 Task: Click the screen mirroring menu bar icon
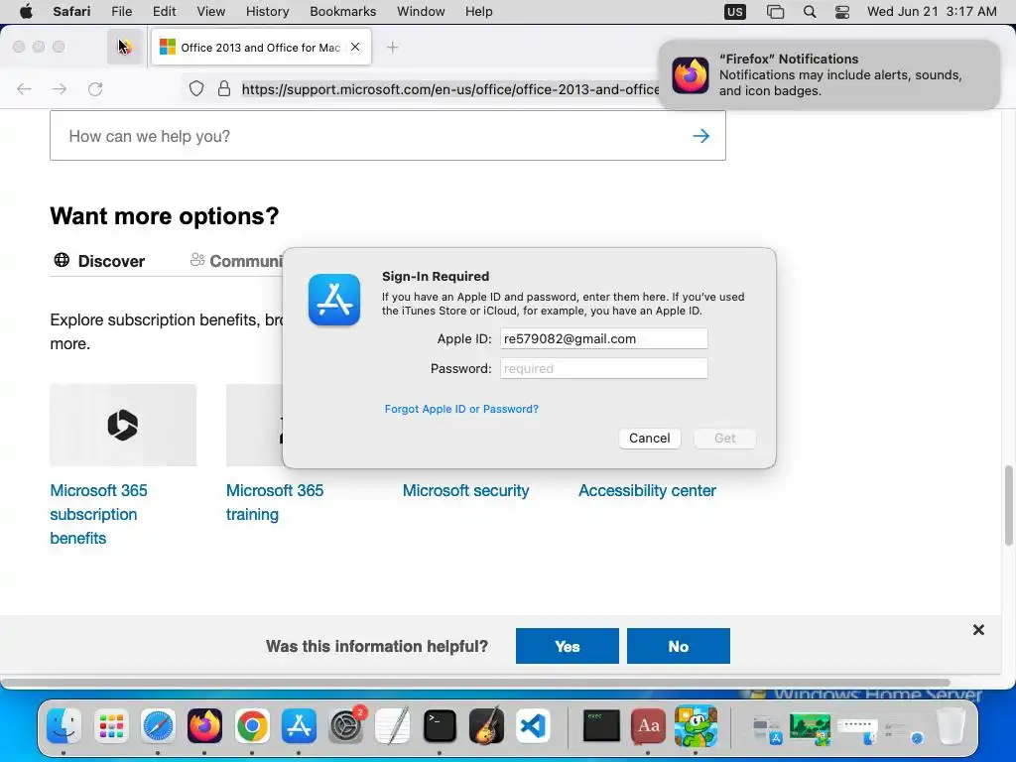pos(775,12)
